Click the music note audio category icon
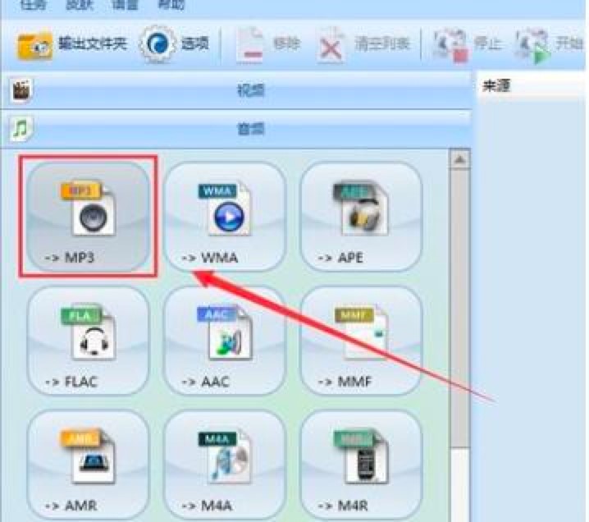Screen dimensions: 589x522 click(x=21, y=130)
